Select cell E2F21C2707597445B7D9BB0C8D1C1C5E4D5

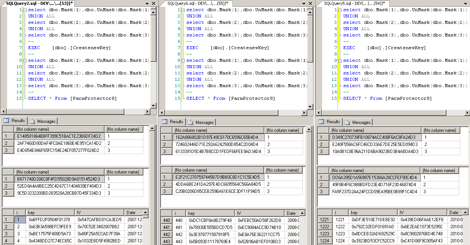(x=218, y=177)
